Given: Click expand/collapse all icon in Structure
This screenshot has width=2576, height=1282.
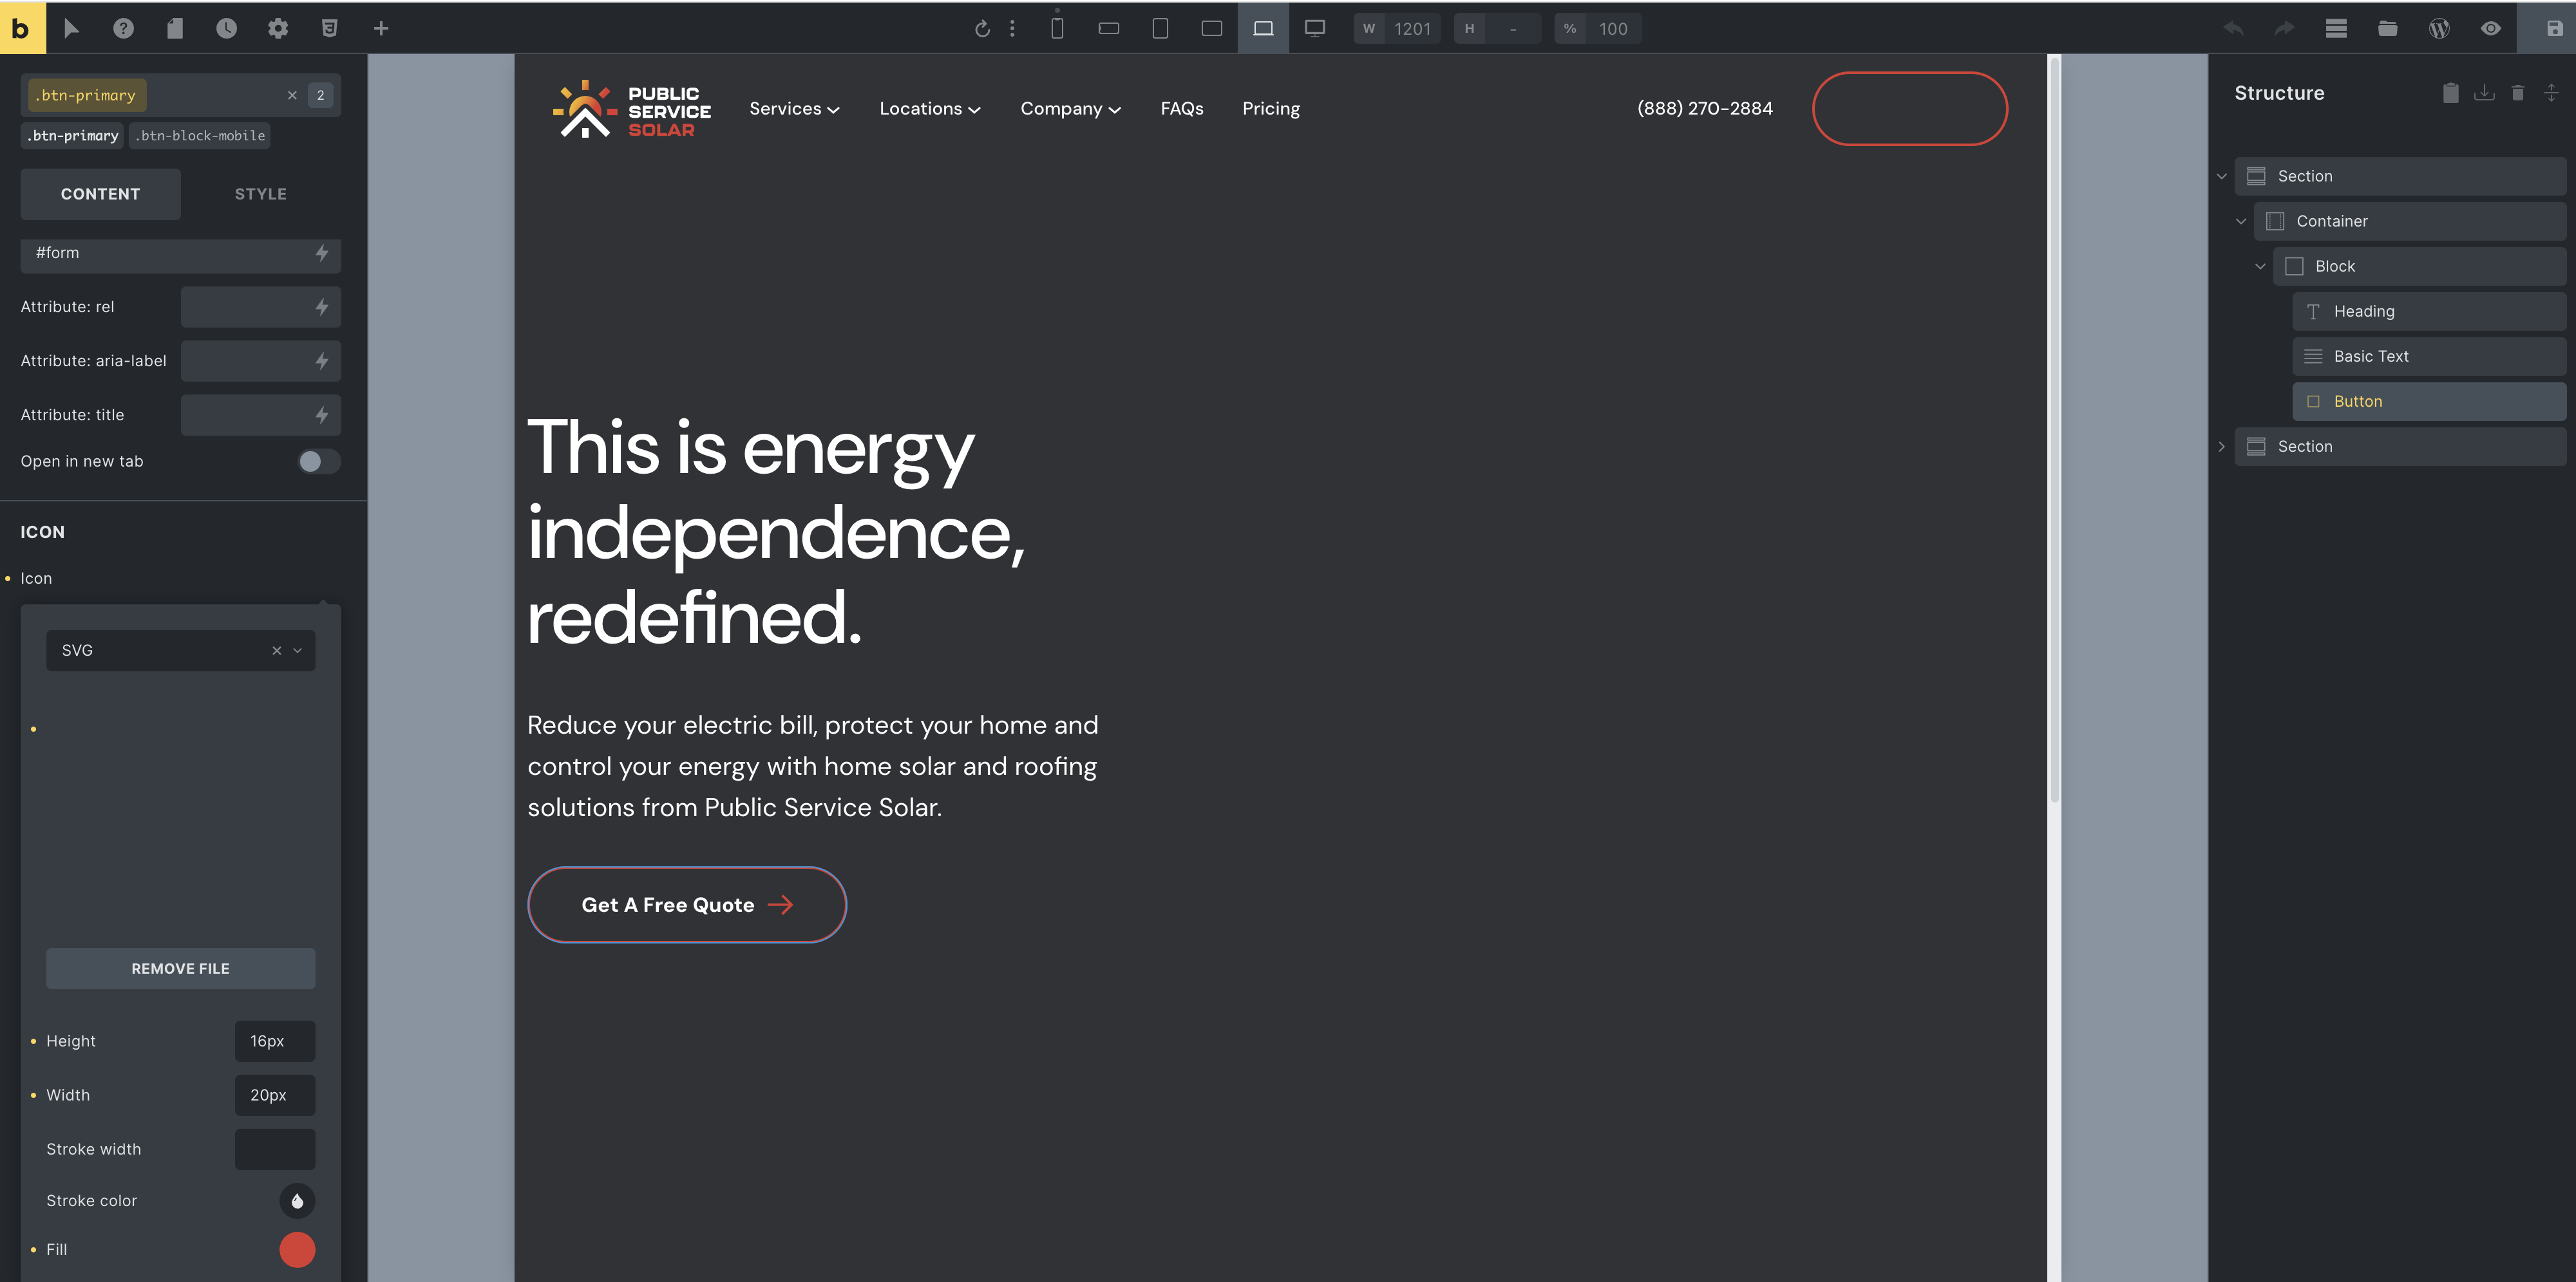Looking at the screenshot, I should pyautogui.click(x=2551, y=93).
